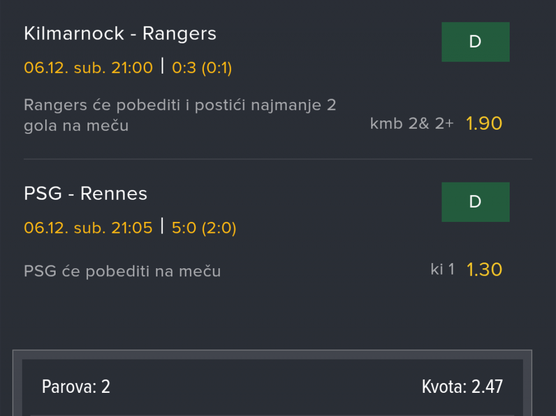Open the PSG - Rennes match title
This screenshot has width=556, height=416.
coord(86,194)
